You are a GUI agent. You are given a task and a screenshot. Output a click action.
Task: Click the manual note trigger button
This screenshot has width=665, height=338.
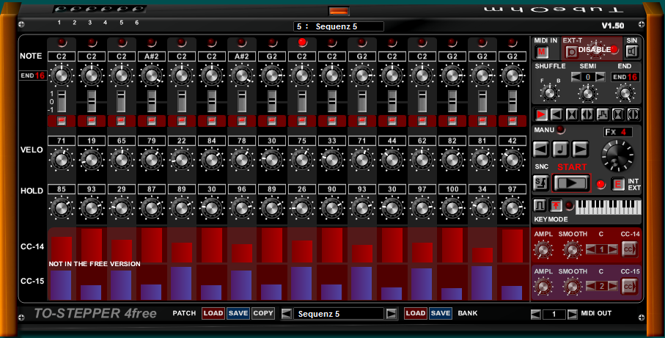pos(560,150)
